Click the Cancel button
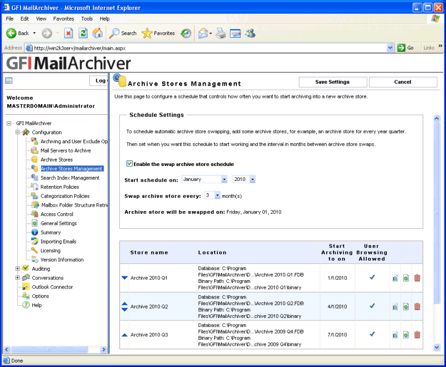The height and width of the screenshot is (367, 446). click(x=403, y=82)
